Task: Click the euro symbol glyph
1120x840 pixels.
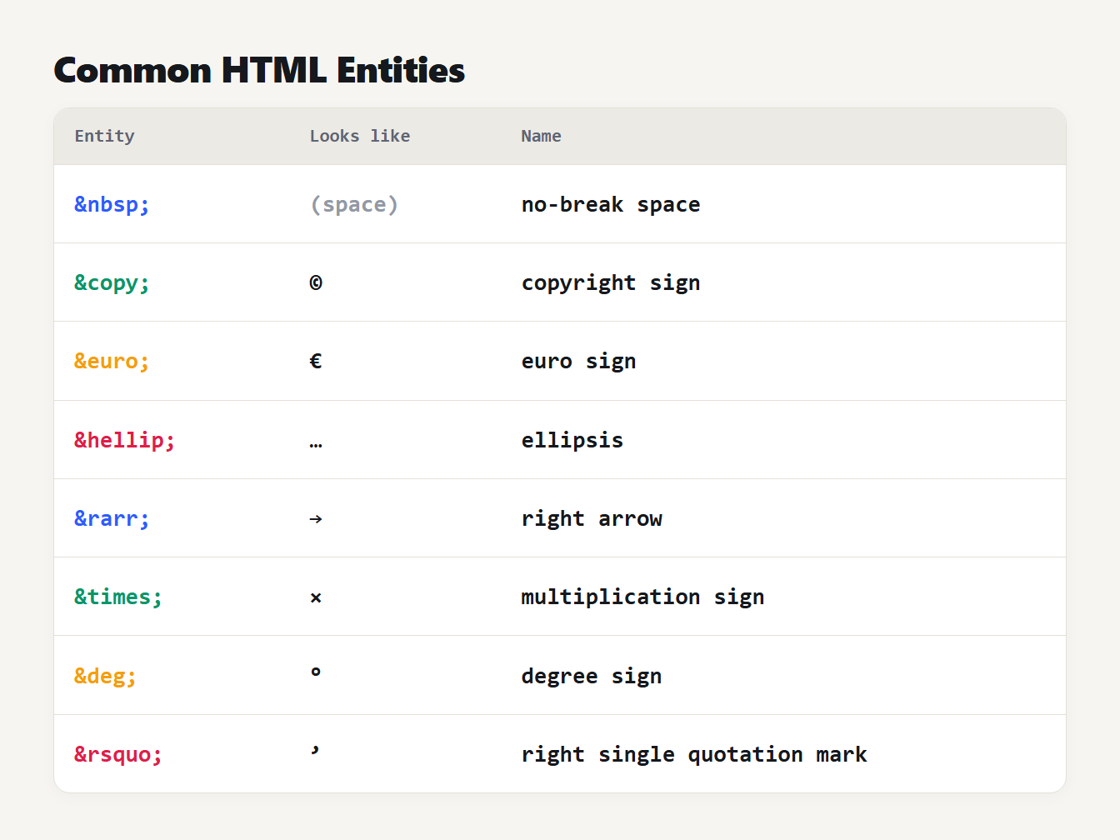Action: point(316,361)
